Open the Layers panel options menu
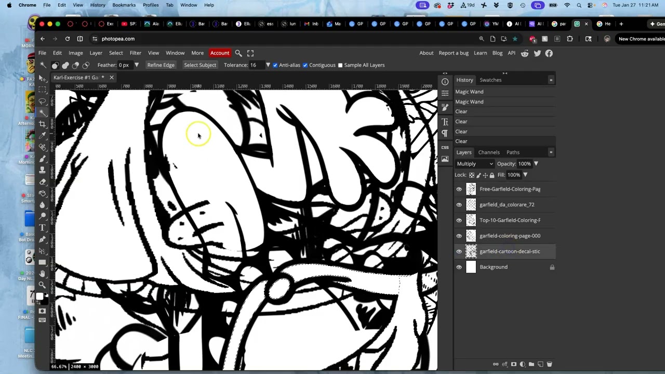Screen dimensions: 665x374 pyautogui.click(x=551, y=152)
